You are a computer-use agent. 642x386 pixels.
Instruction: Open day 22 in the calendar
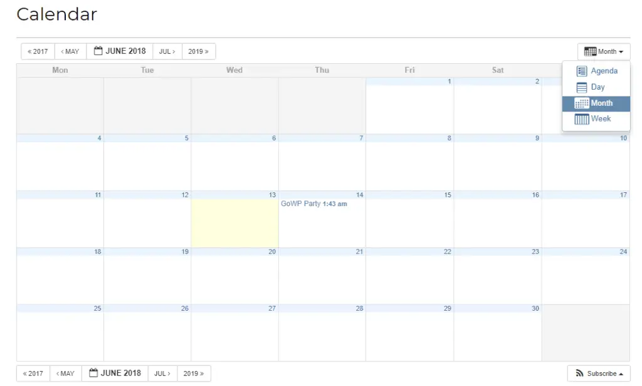click(448, 252)
